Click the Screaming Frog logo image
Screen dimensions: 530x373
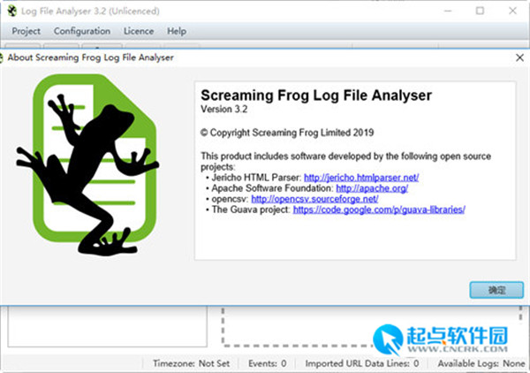(88, 164)
